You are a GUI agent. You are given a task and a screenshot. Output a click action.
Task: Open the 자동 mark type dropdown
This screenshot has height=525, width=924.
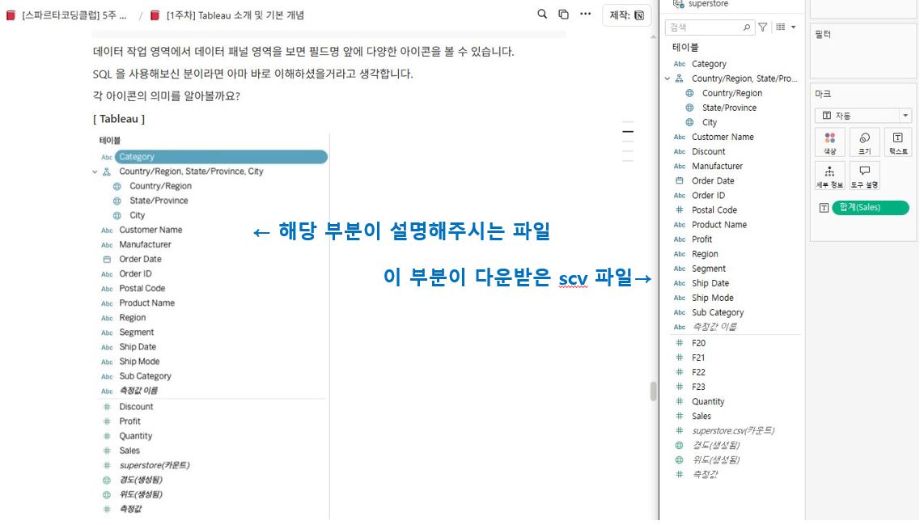863,116
